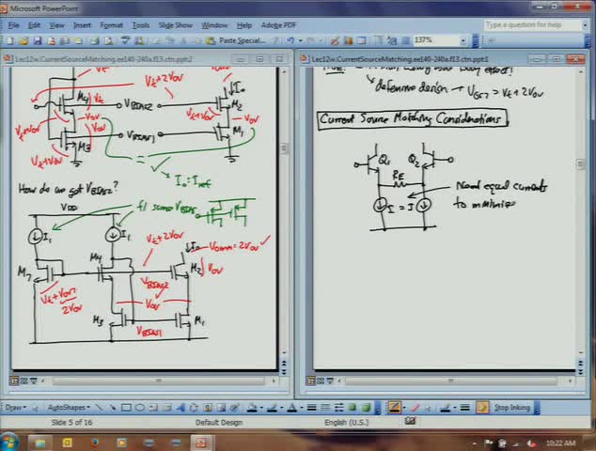
Task: Open Arrow Style options
Action: tap(338, 408)
